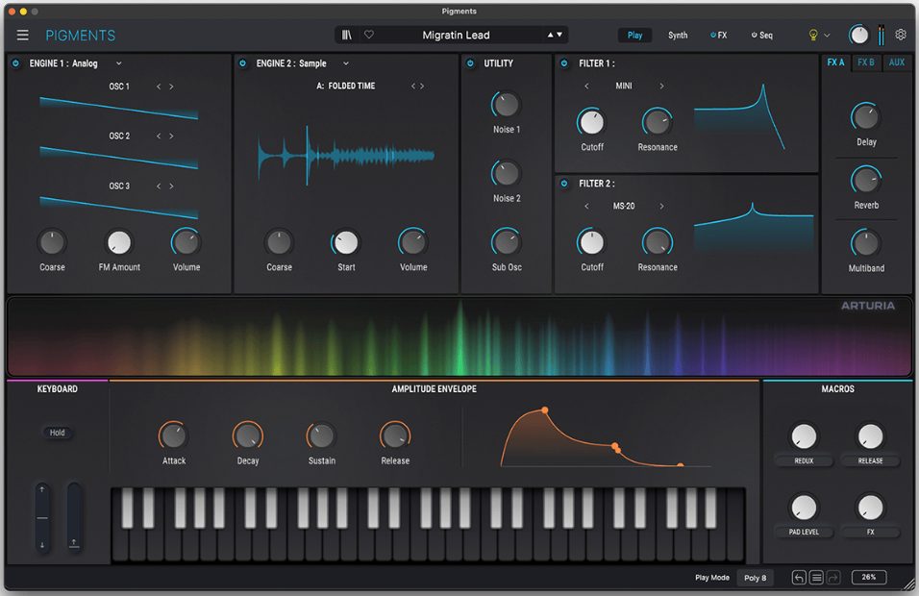Screen dimensions: 919x596
Task: Select the next preset with the down arrow
Action: pos(559,36)
